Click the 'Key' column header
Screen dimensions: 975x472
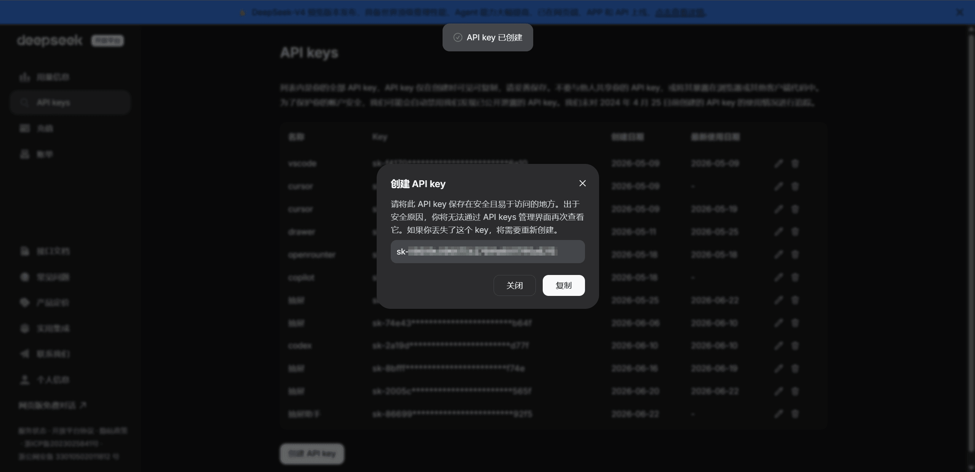(380, 137)
